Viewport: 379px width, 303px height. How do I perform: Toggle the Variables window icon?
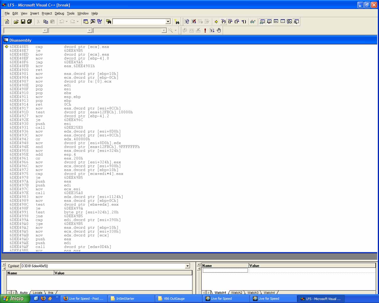click(269, 22)
